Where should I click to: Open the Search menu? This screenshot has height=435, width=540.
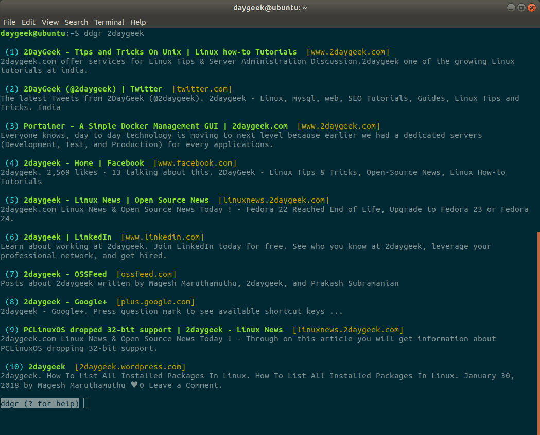[x=77, y=22]
